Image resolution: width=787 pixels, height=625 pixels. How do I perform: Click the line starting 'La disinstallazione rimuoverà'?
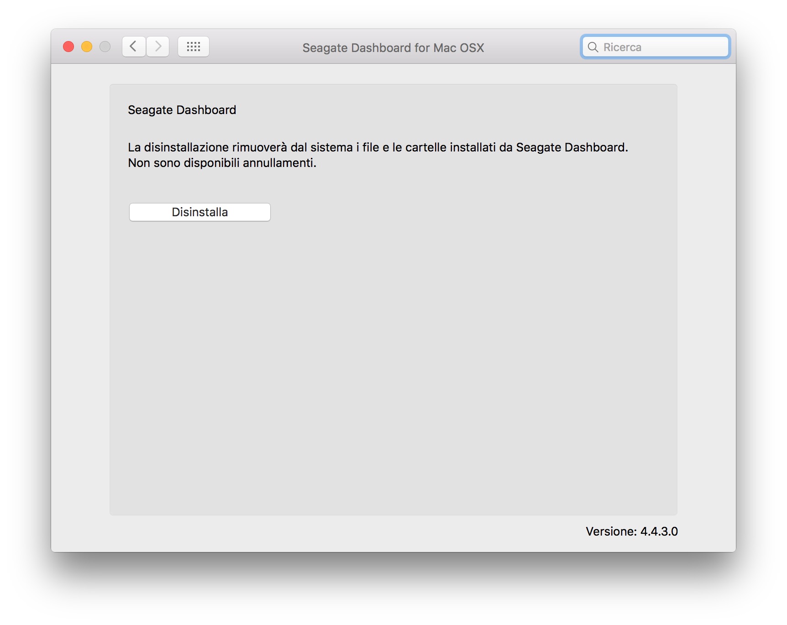(x=378, y=147)
